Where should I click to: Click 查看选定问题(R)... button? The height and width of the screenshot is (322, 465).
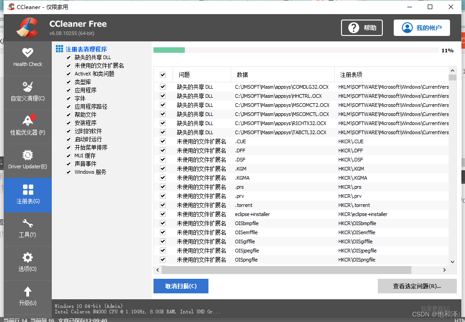pyautogui.click(x=417, y=286)
